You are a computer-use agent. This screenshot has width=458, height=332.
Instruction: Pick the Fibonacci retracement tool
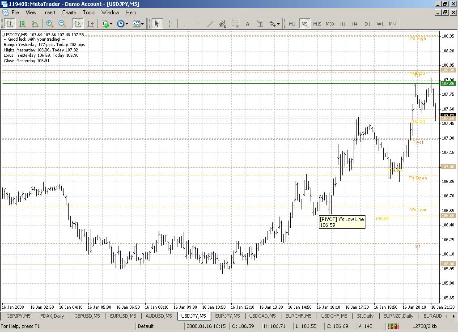pos(235,24)
